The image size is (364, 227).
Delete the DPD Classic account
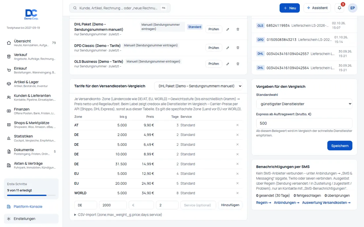pos(238,48)
